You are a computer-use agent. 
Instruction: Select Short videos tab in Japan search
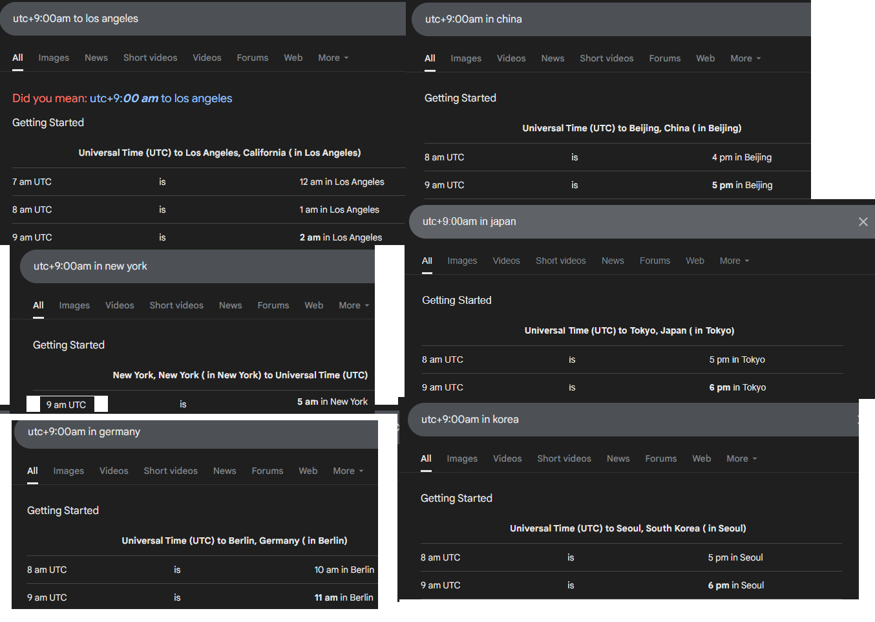(x=561, y=261)
